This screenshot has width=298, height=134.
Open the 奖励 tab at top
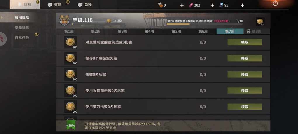[x=55, y=5]
